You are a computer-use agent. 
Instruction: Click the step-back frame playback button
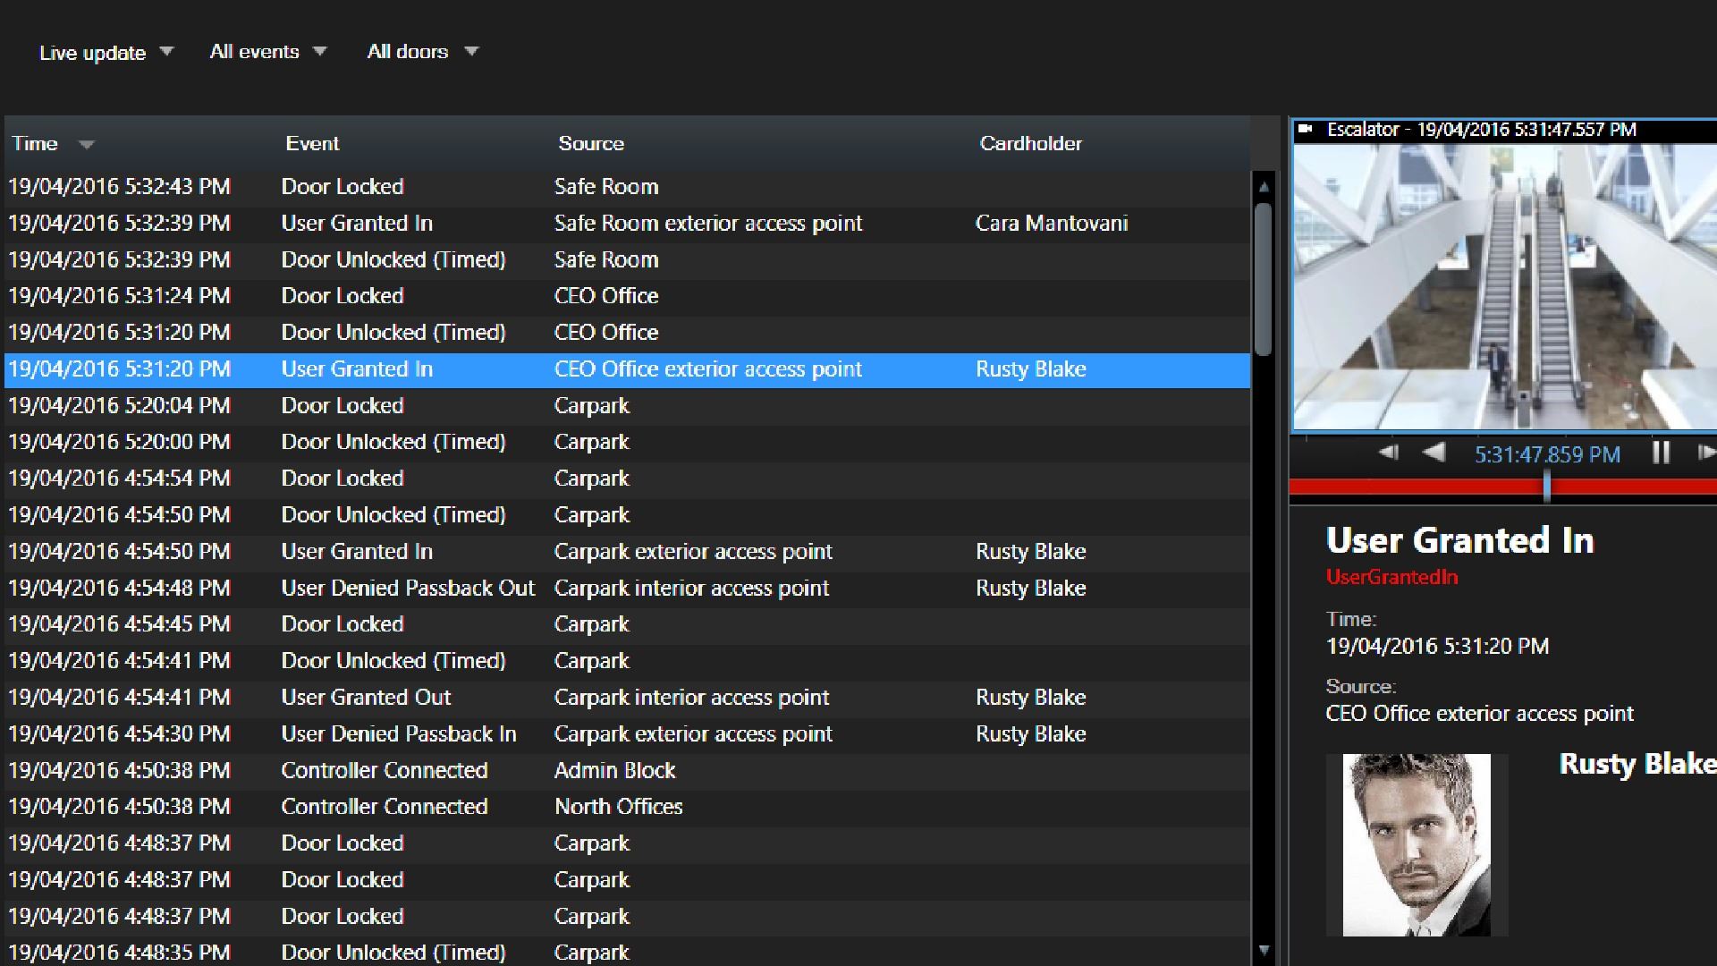coord(1388,453)
